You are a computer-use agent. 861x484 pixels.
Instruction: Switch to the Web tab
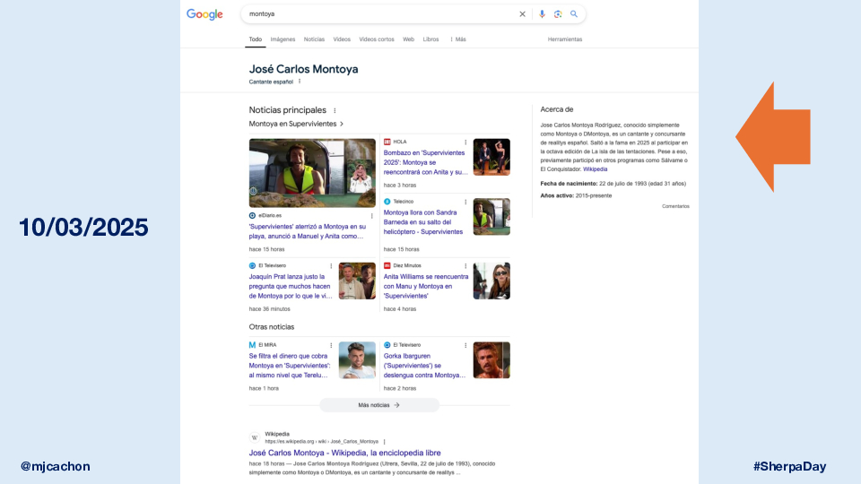[x=409, y=39]
